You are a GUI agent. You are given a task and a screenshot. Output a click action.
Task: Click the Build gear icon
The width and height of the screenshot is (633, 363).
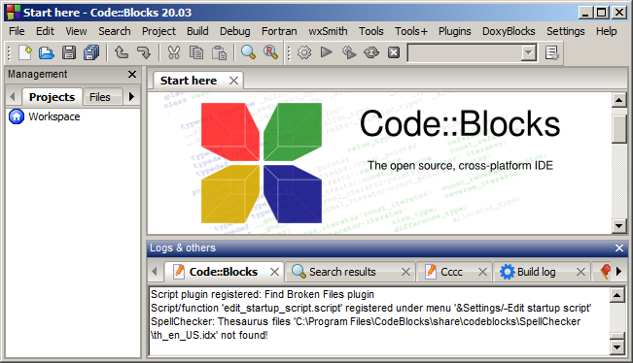click(304, 52)
